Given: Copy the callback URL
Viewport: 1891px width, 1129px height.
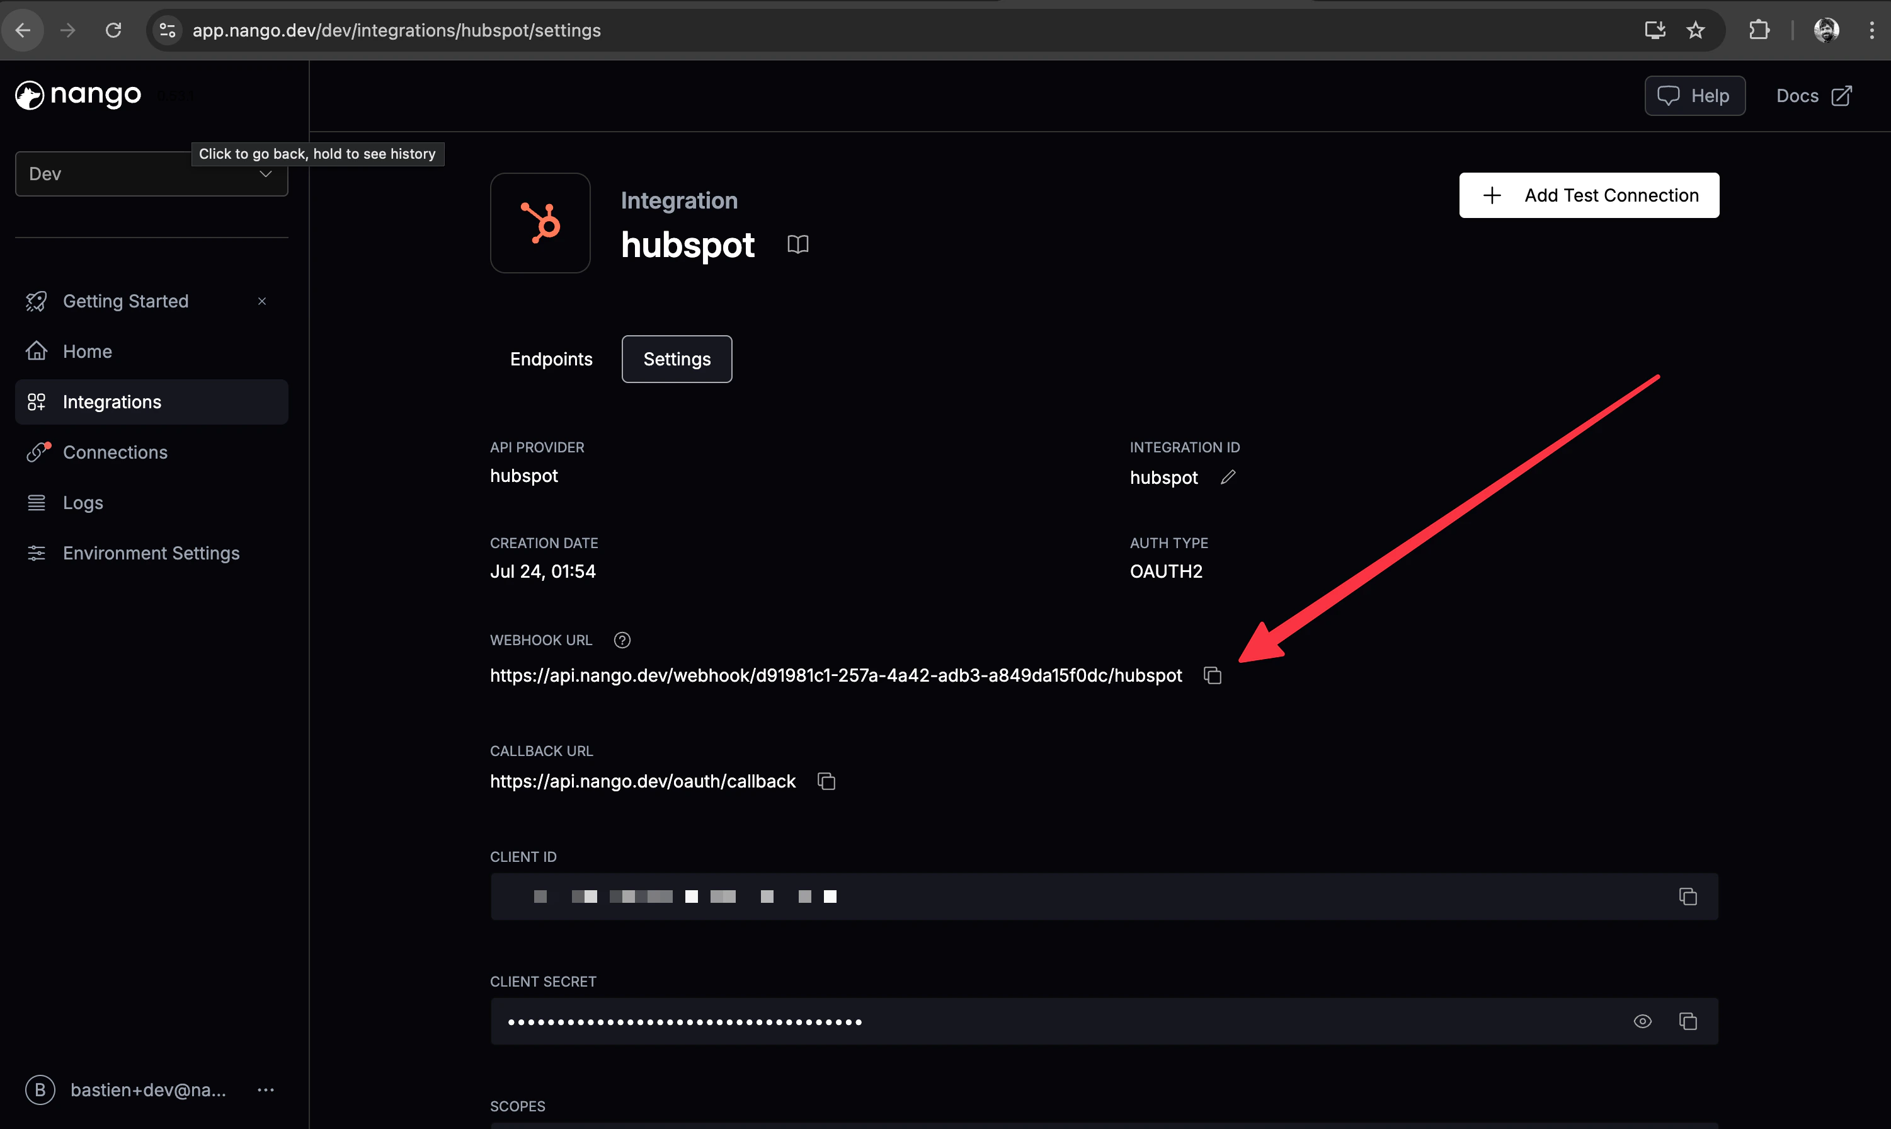Looking at the screenshot, I should [826, 781].
